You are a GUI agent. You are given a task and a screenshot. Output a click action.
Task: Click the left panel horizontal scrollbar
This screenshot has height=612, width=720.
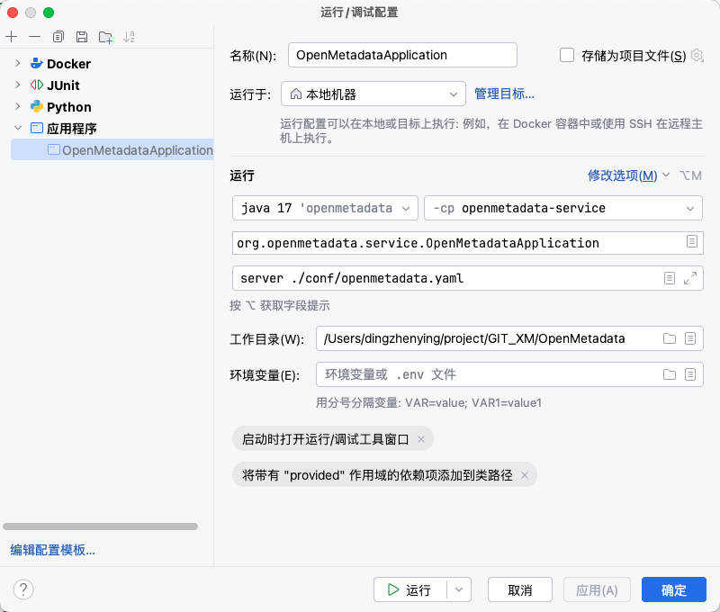[100, 526]
